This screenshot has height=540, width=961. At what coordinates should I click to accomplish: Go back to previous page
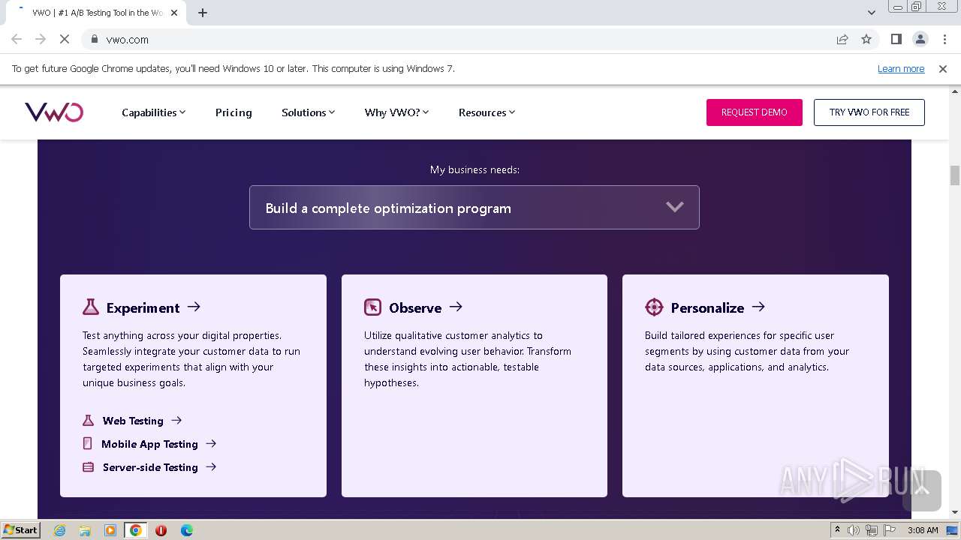point(17,39)
